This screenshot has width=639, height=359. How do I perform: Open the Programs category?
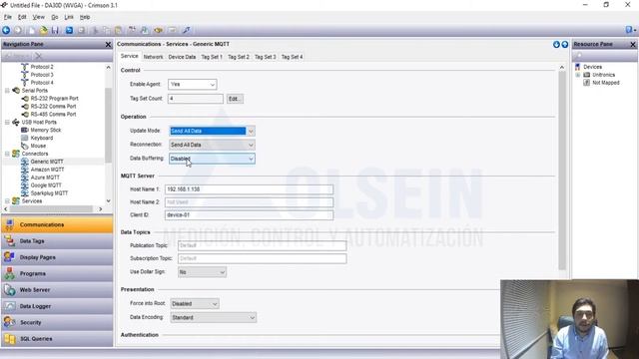point(57,274)
